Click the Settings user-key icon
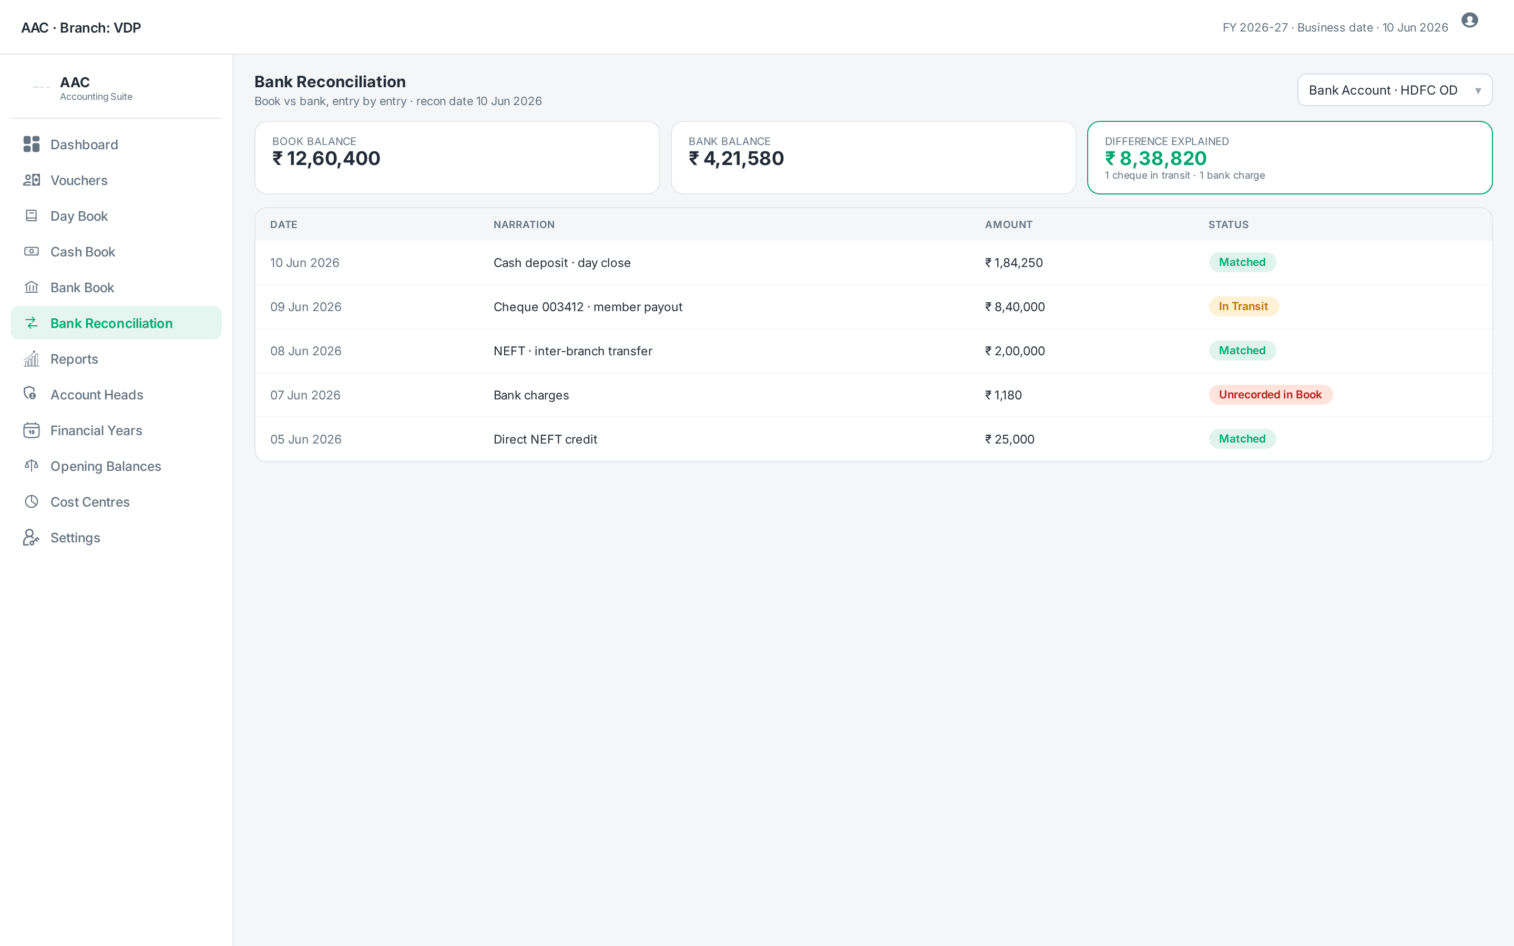1514x946 pixels. coord(32,538)
